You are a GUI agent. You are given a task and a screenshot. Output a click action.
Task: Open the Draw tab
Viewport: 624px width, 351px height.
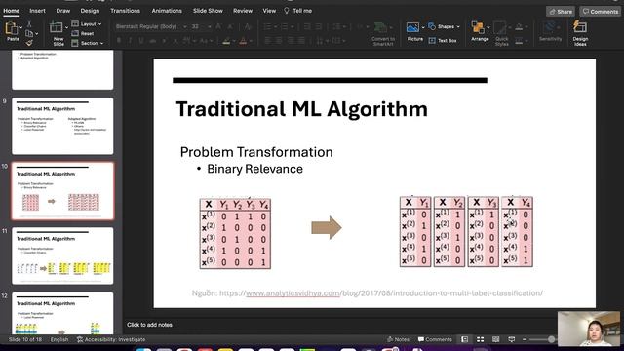click(x=62, y=11)
